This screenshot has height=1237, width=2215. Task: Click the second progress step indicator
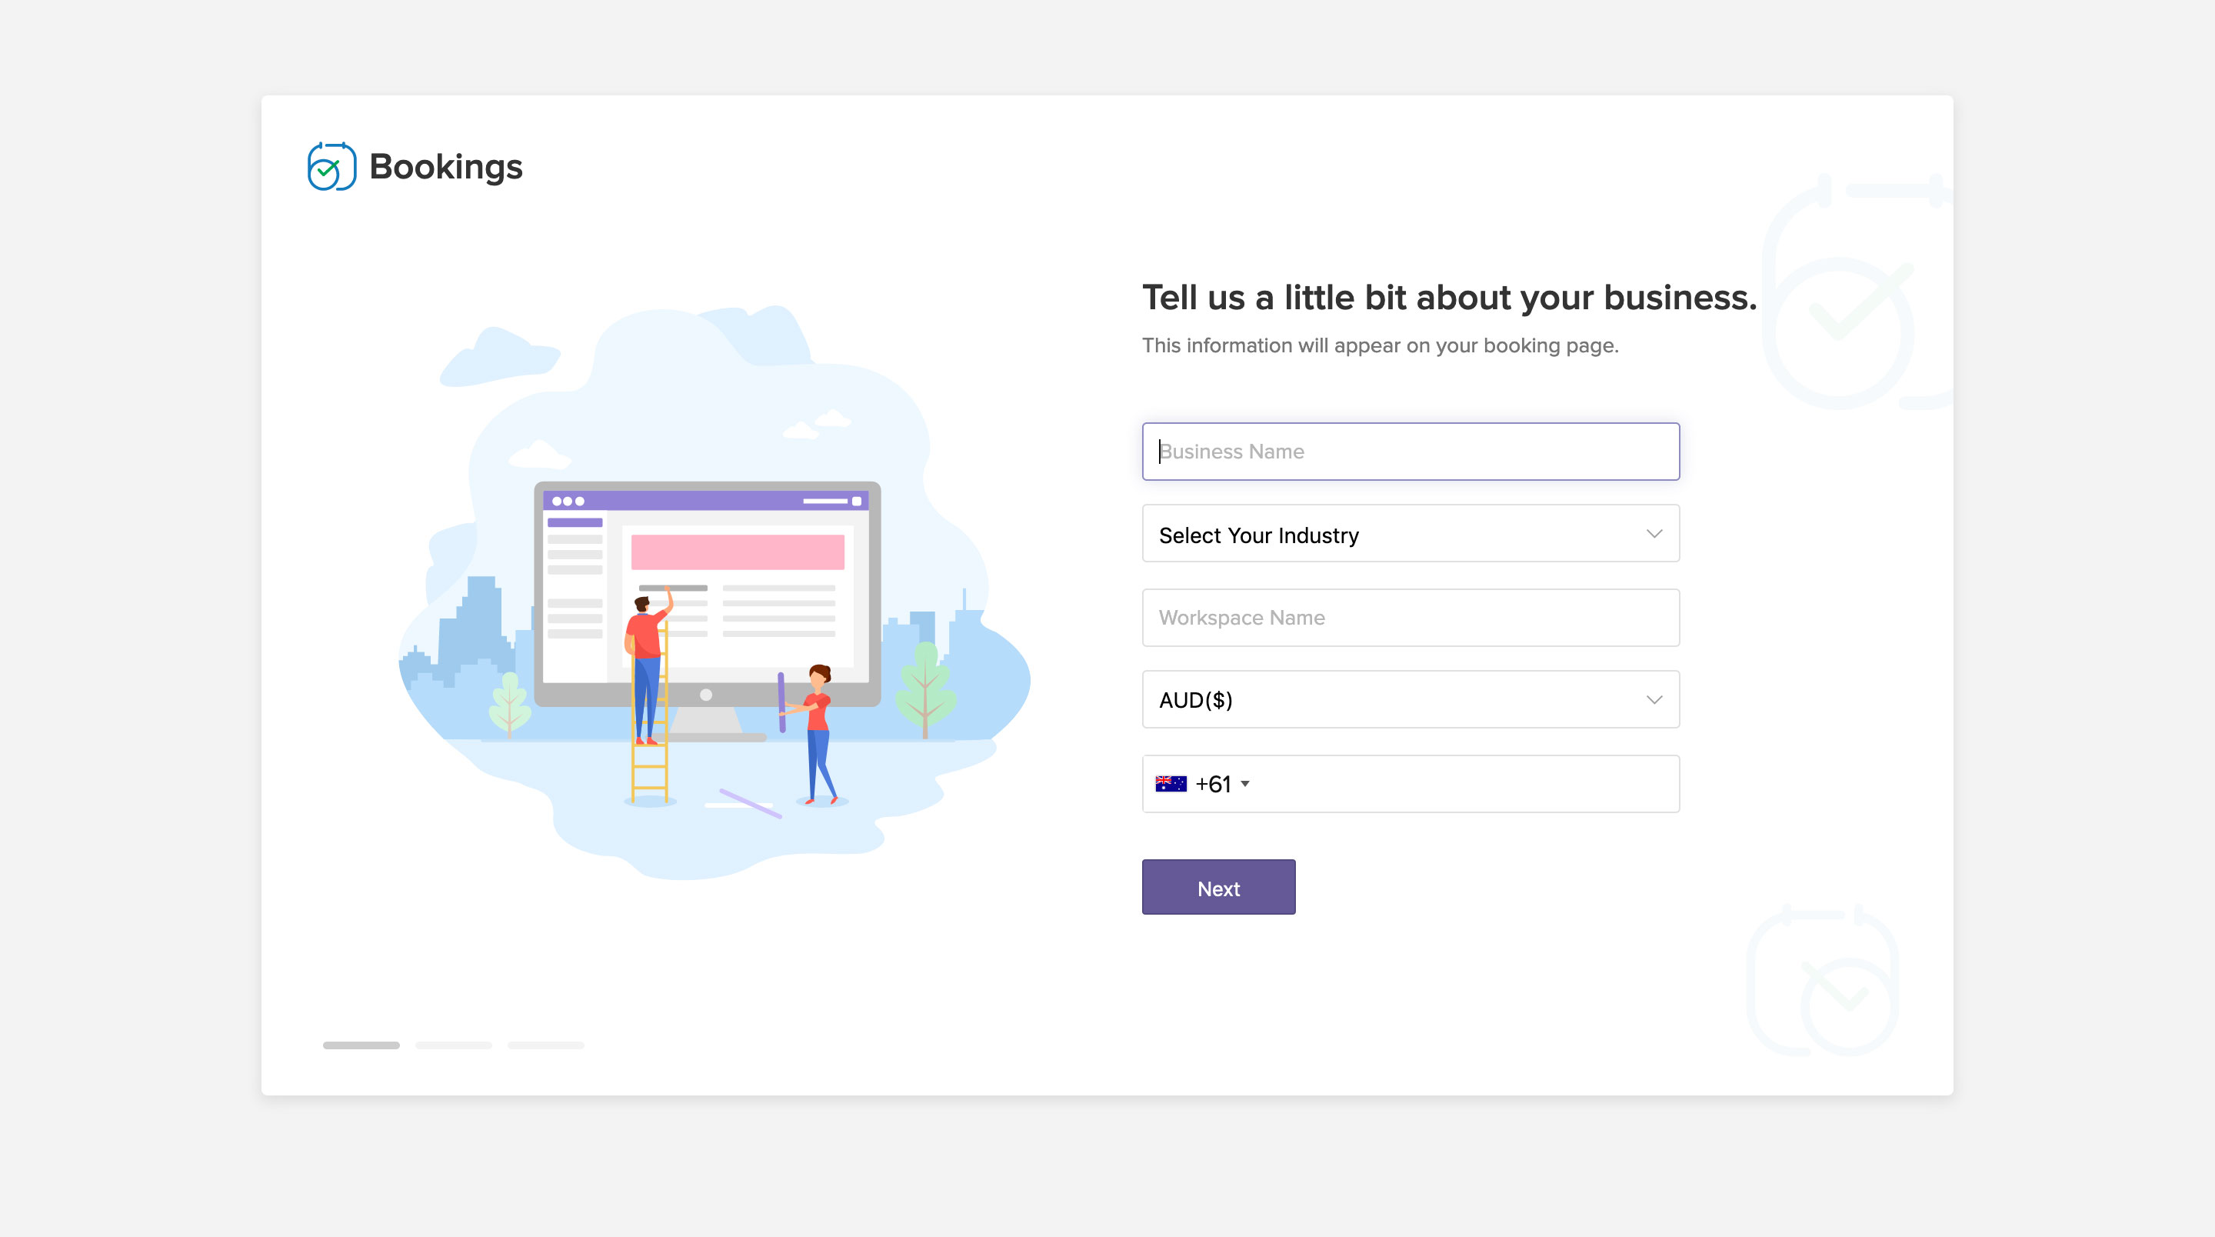click(453, 1045)
